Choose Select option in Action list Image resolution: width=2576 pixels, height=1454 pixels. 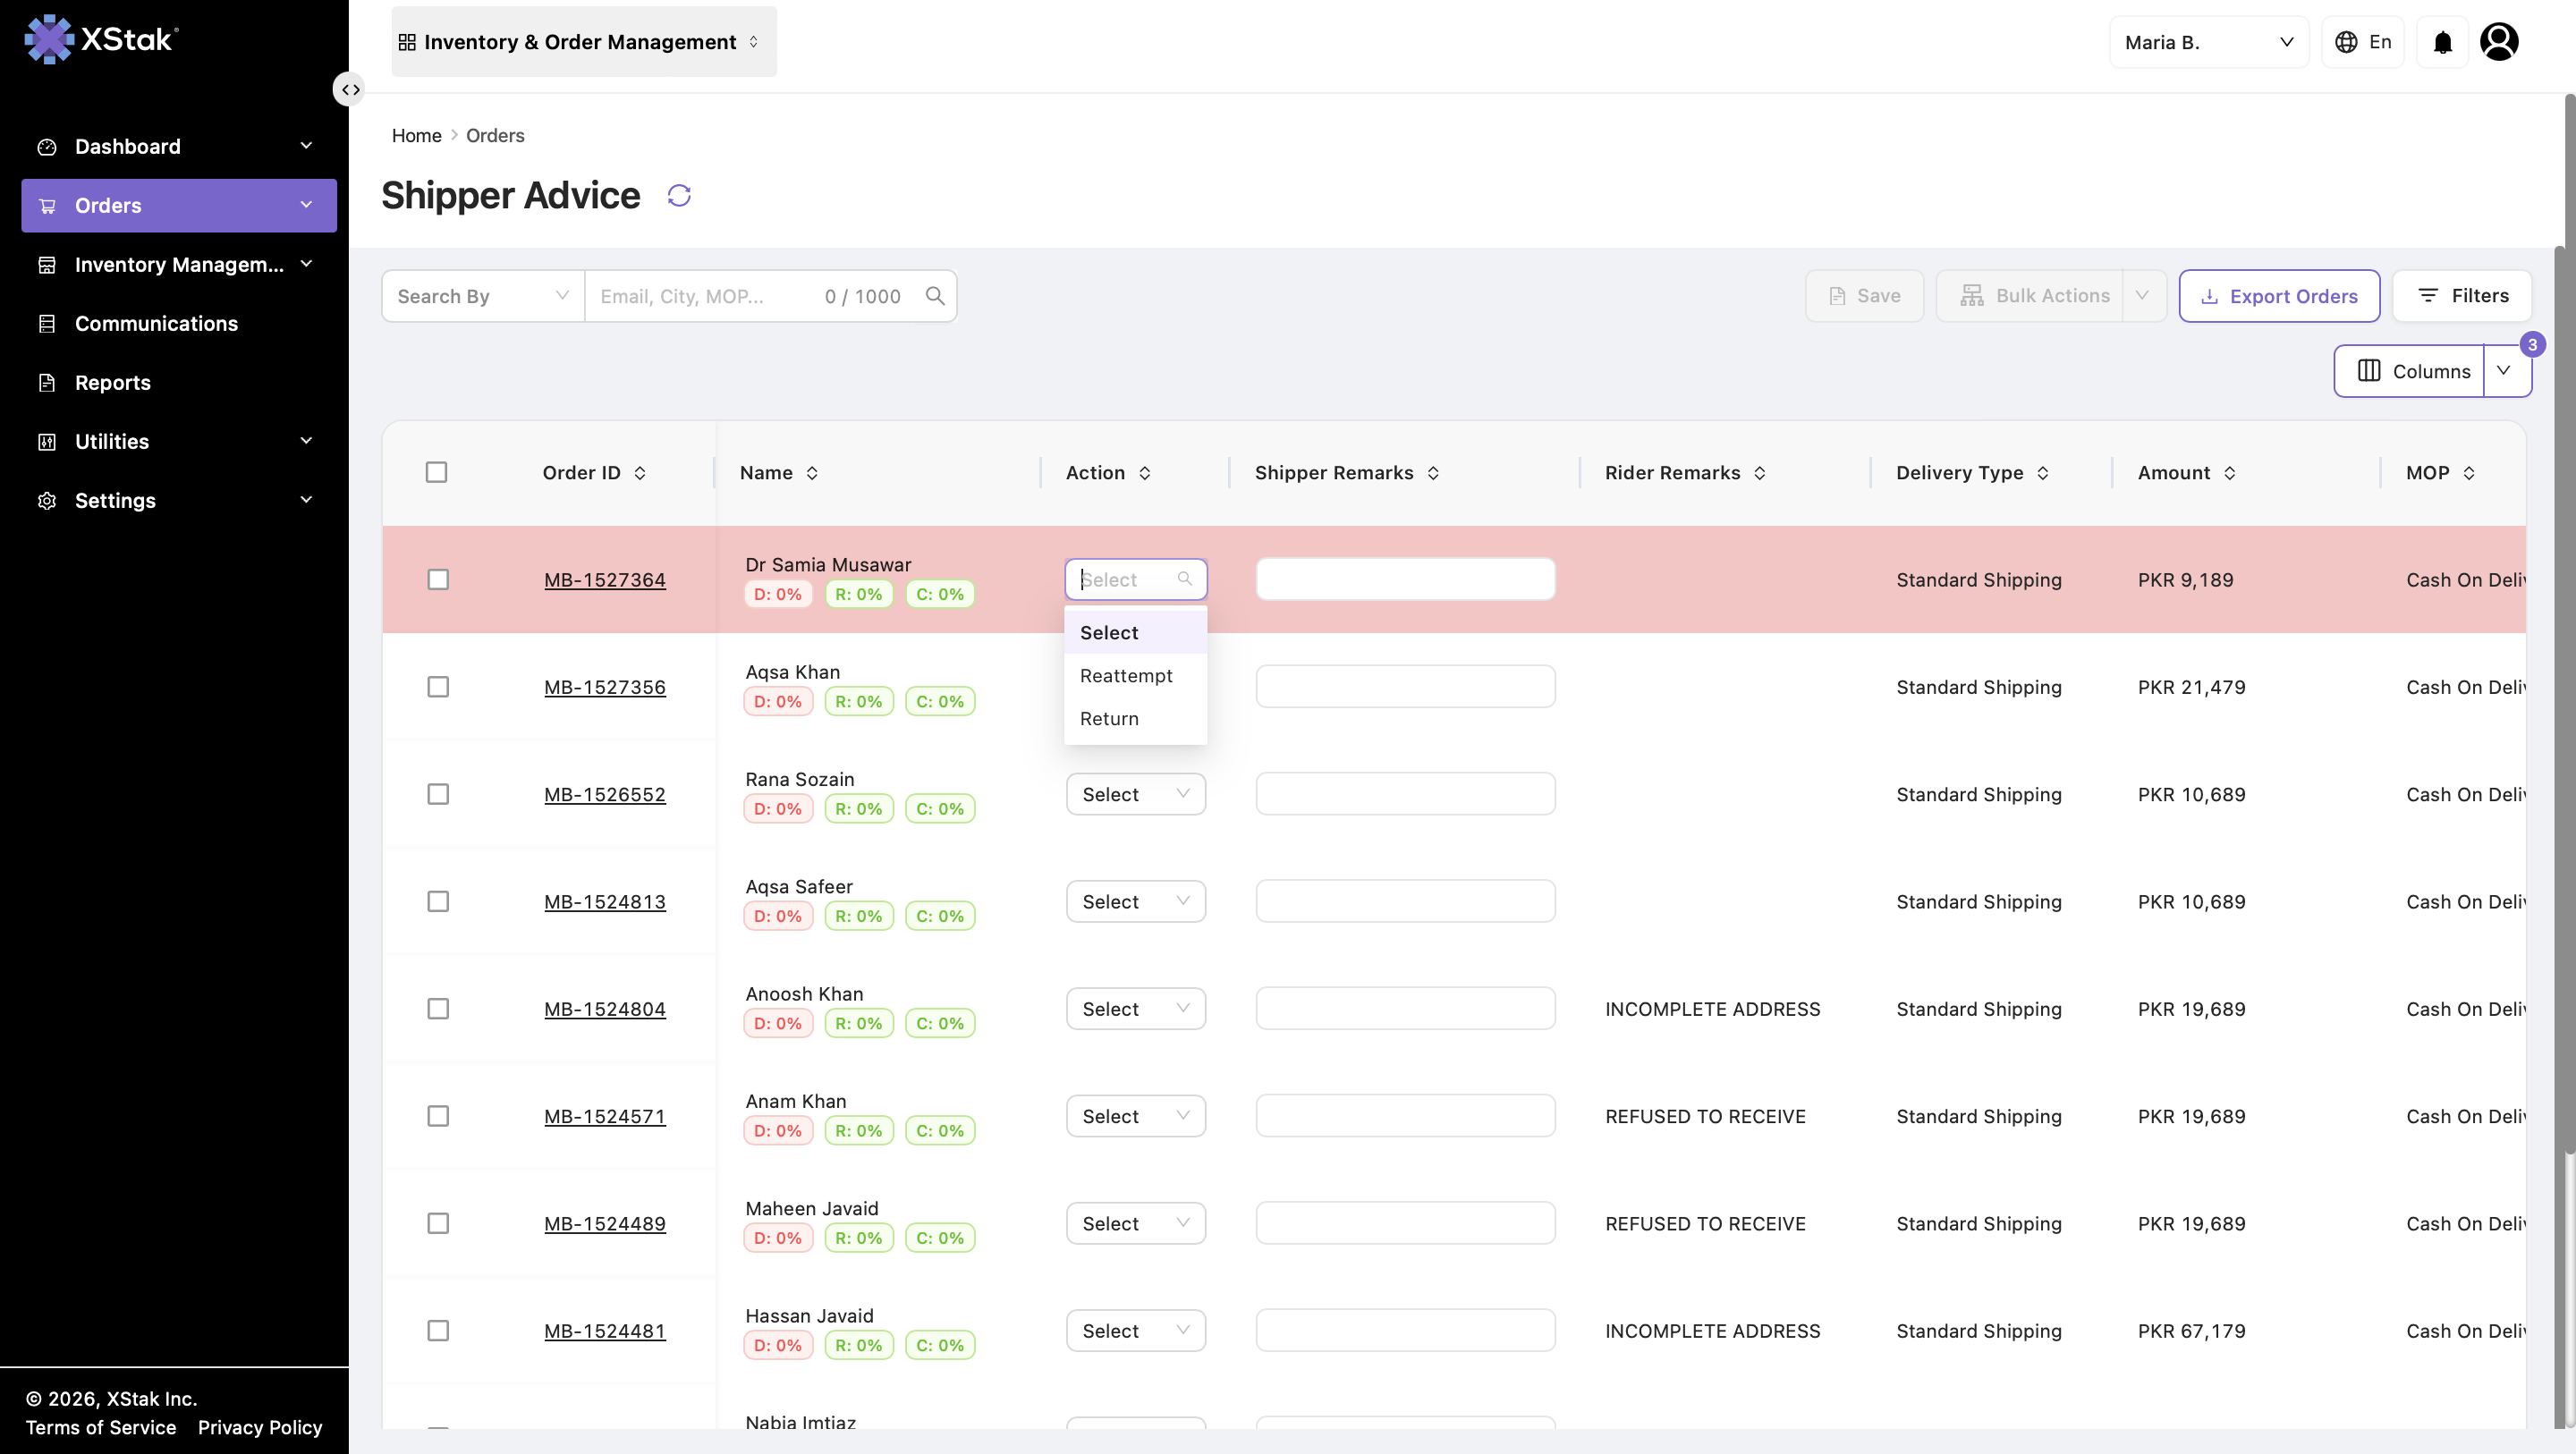click(x=1136, y=633)
